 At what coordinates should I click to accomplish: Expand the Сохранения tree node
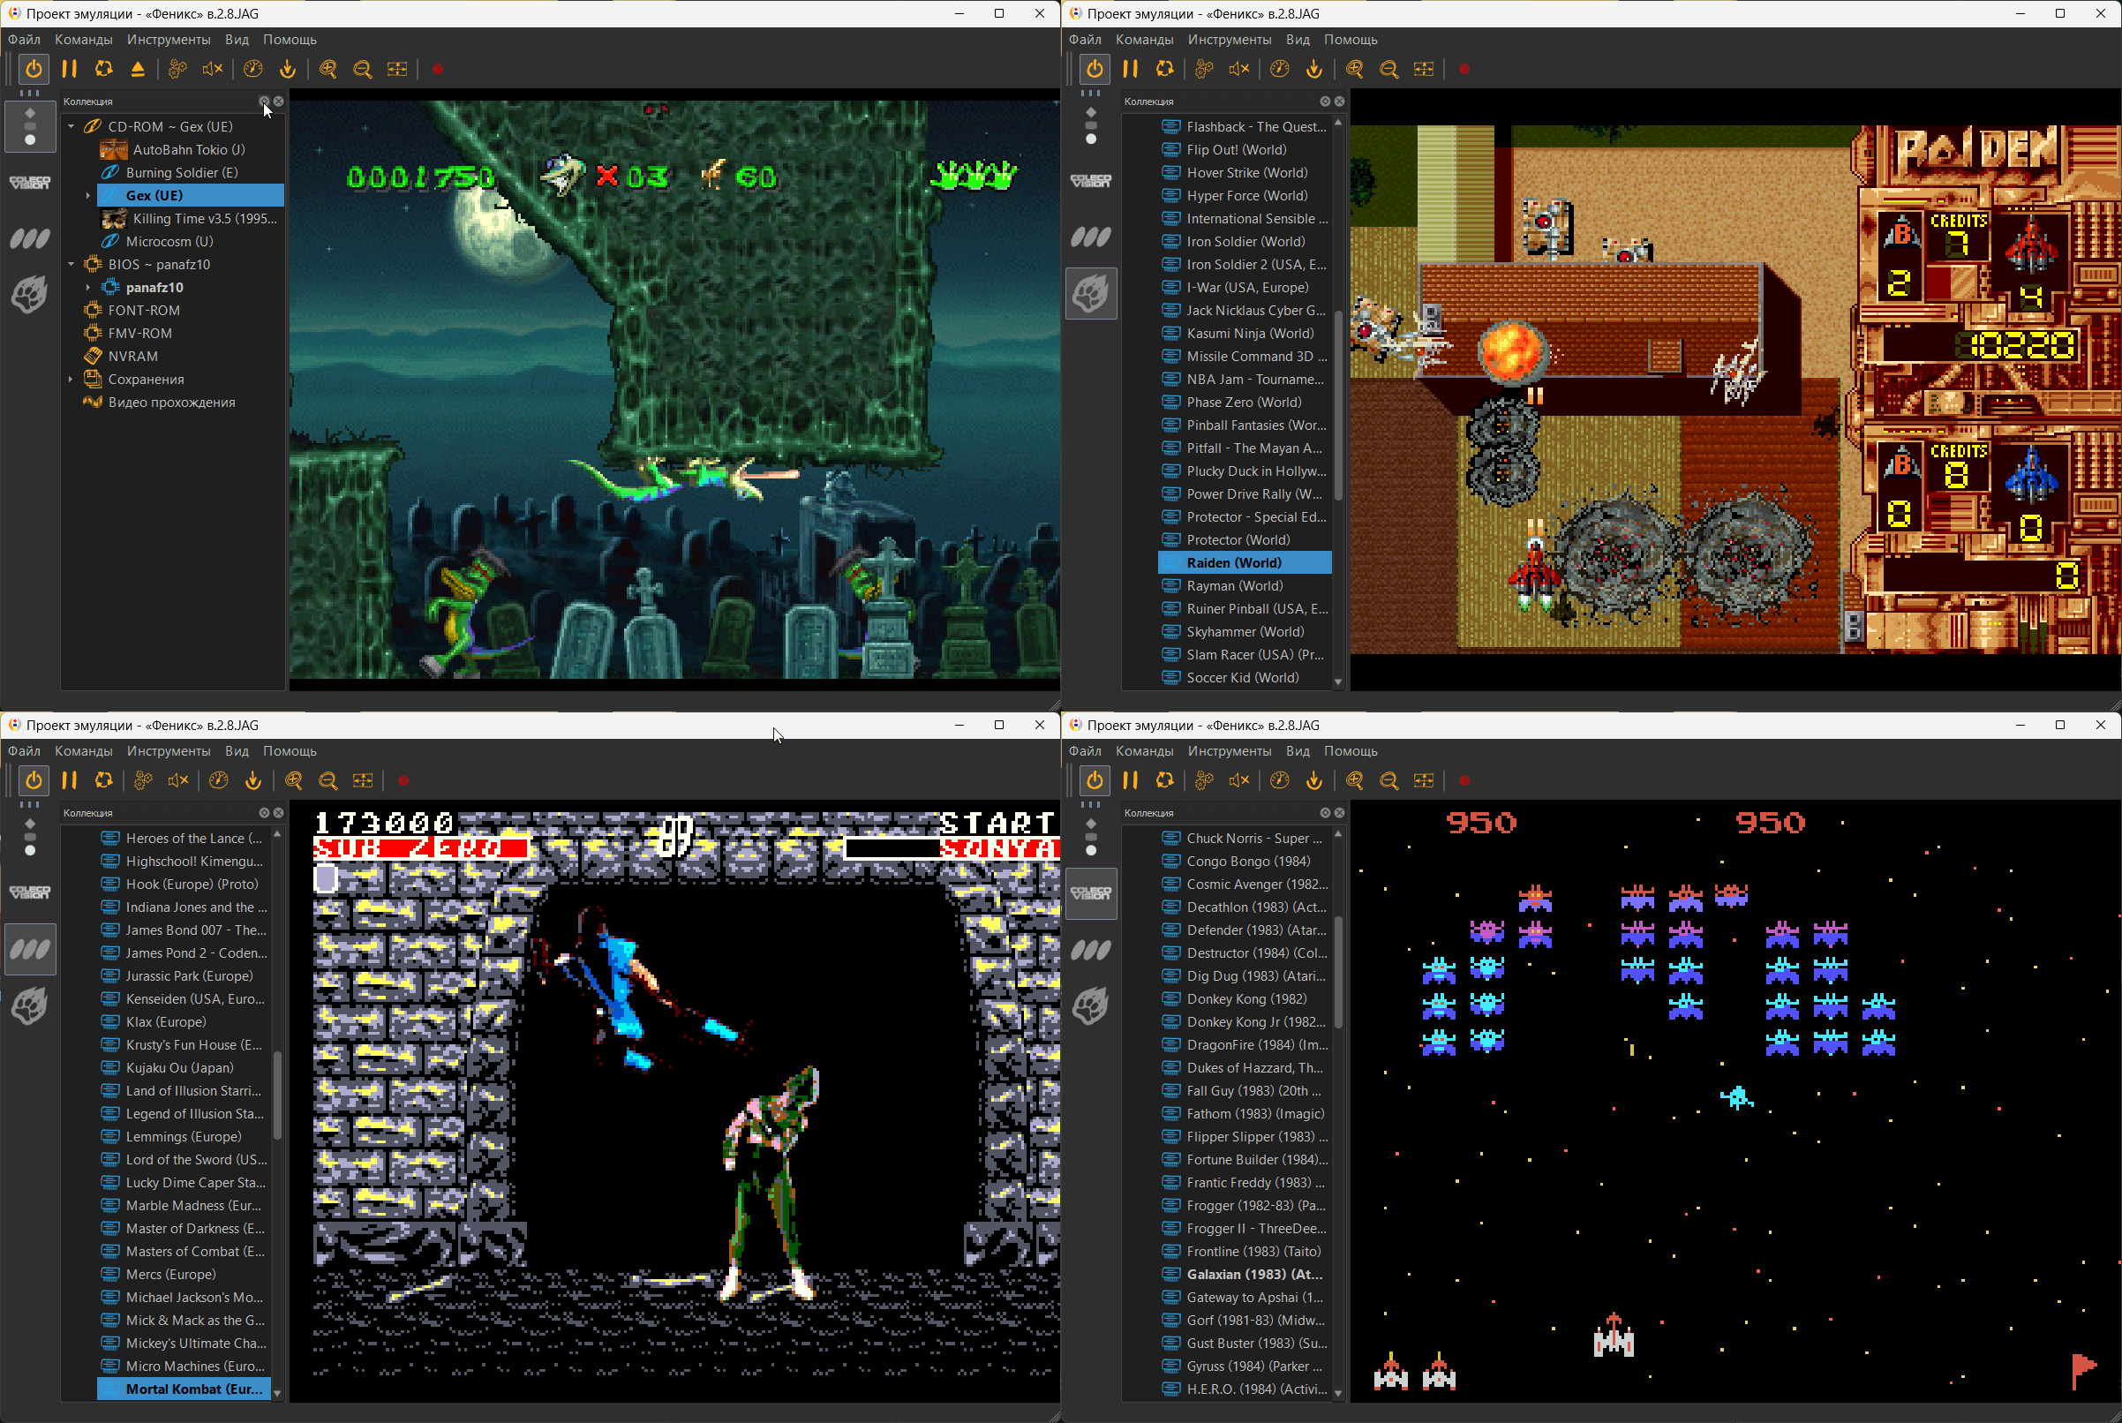point(71,380)
